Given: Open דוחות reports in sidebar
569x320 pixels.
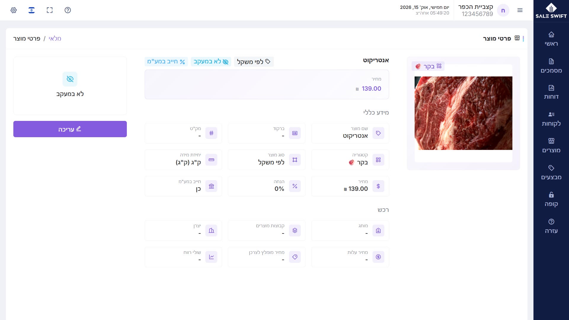Looking at the screenshot, I should pyautogui.click(x=551, y=92).
